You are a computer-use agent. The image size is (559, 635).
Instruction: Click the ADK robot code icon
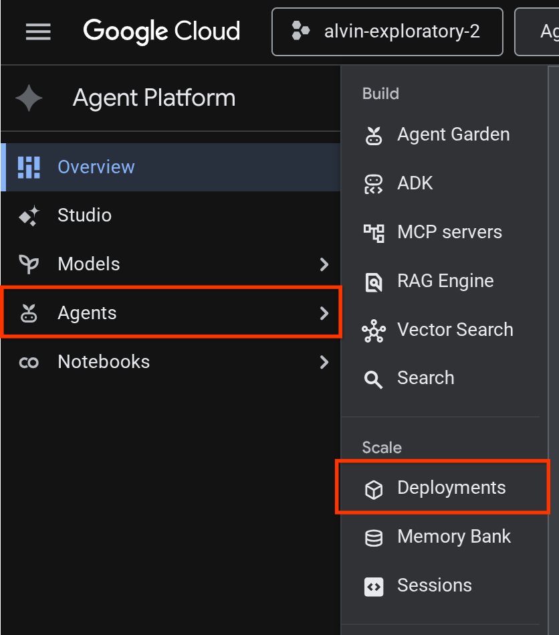coord(373,184)
